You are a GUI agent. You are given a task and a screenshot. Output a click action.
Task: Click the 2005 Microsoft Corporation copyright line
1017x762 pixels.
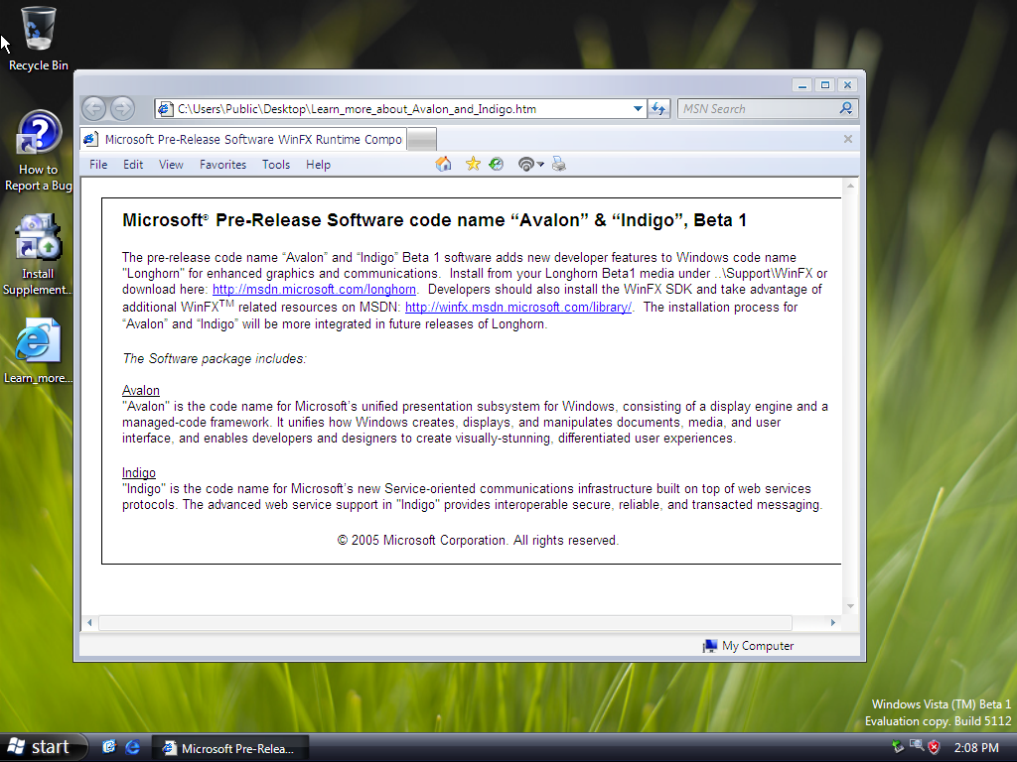[x=478, y=541]
